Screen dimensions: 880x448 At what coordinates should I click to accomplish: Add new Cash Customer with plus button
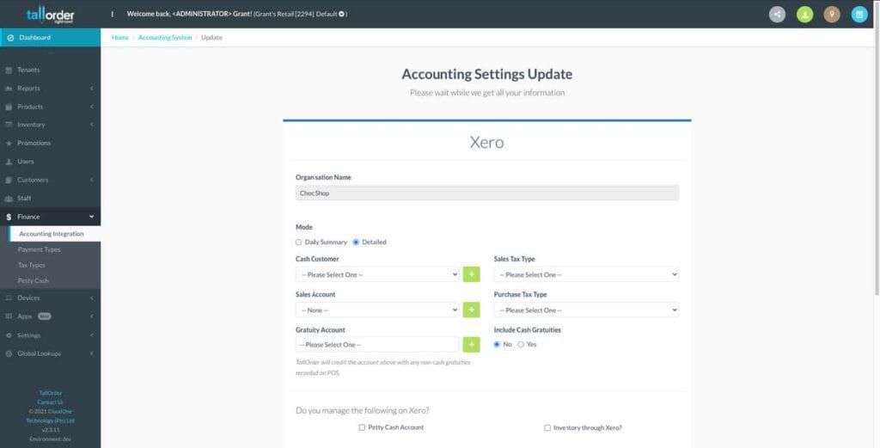[x=472, y=274]
